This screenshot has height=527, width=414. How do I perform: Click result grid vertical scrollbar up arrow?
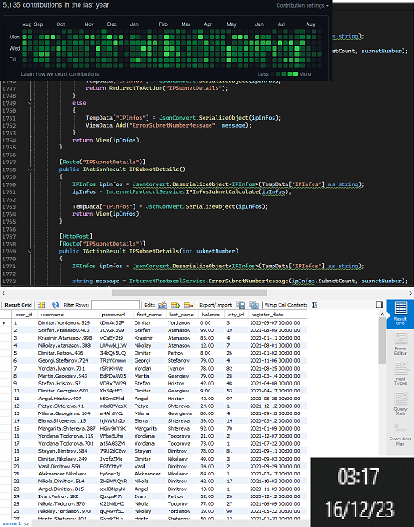[382, 314]
